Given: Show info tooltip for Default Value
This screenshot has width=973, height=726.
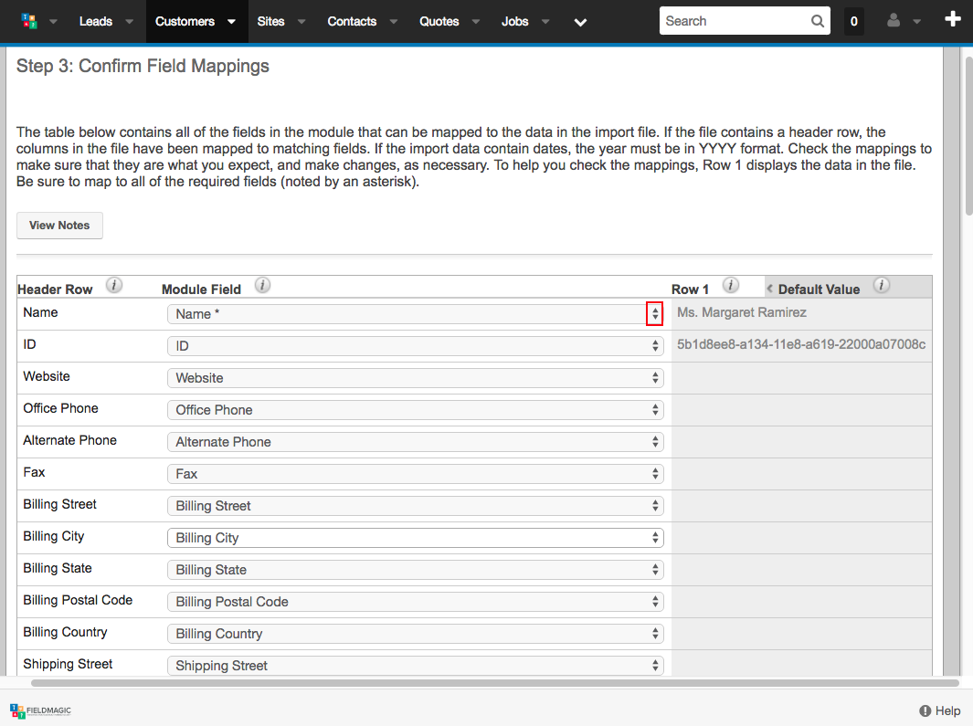Looking at the screenshot, I should tap(882, 286).
